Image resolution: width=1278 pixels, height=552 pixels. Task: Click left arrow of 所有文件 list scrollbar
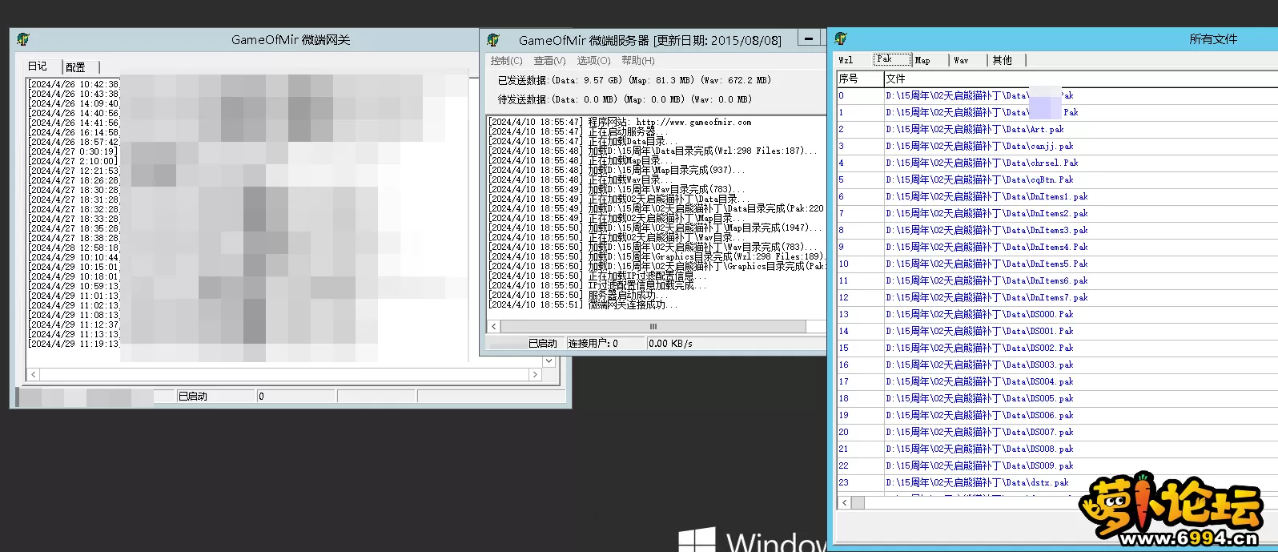pos(844,502)
